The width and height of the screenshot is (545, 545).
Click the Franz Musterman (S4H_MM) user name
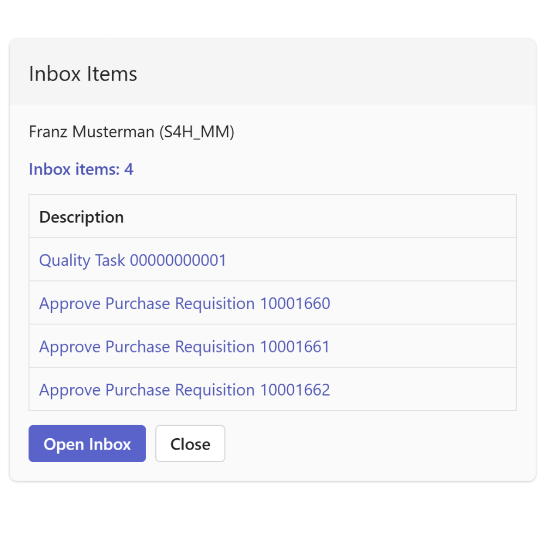tap(131, 132)
